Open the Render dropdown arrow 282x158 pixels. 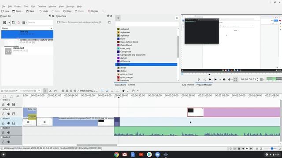(103, 11)
